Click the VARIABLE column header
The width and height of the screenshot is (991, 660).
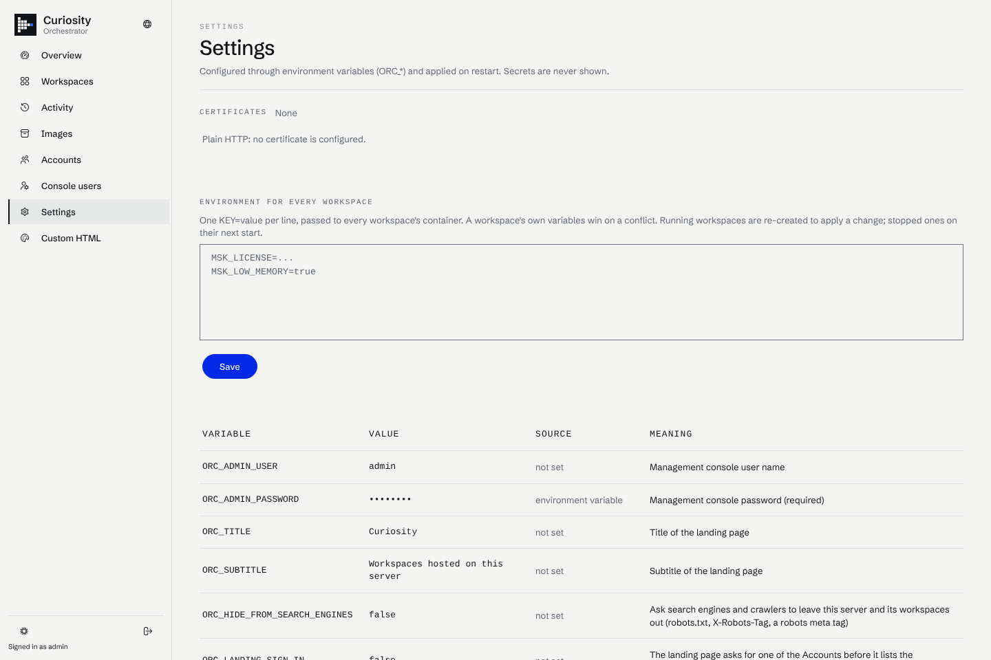pyautogui.click(x=226, y=434)
